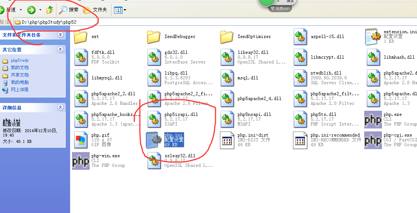Select the libeay32.dll file icon
Screen dimensions: 417x213
[x=227, y=57]
